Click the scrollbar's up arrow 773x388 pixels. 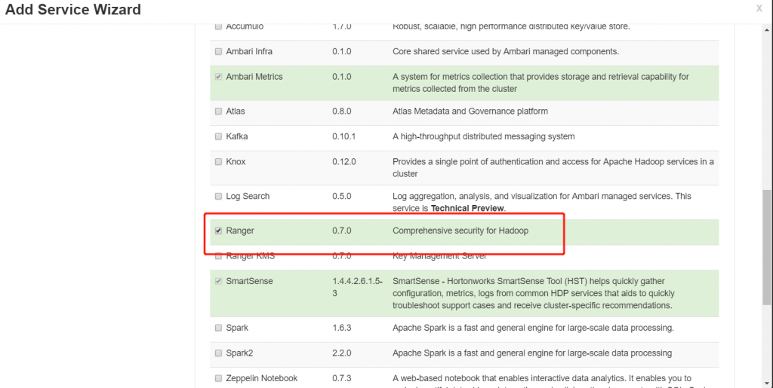click(x=767, y=29)
